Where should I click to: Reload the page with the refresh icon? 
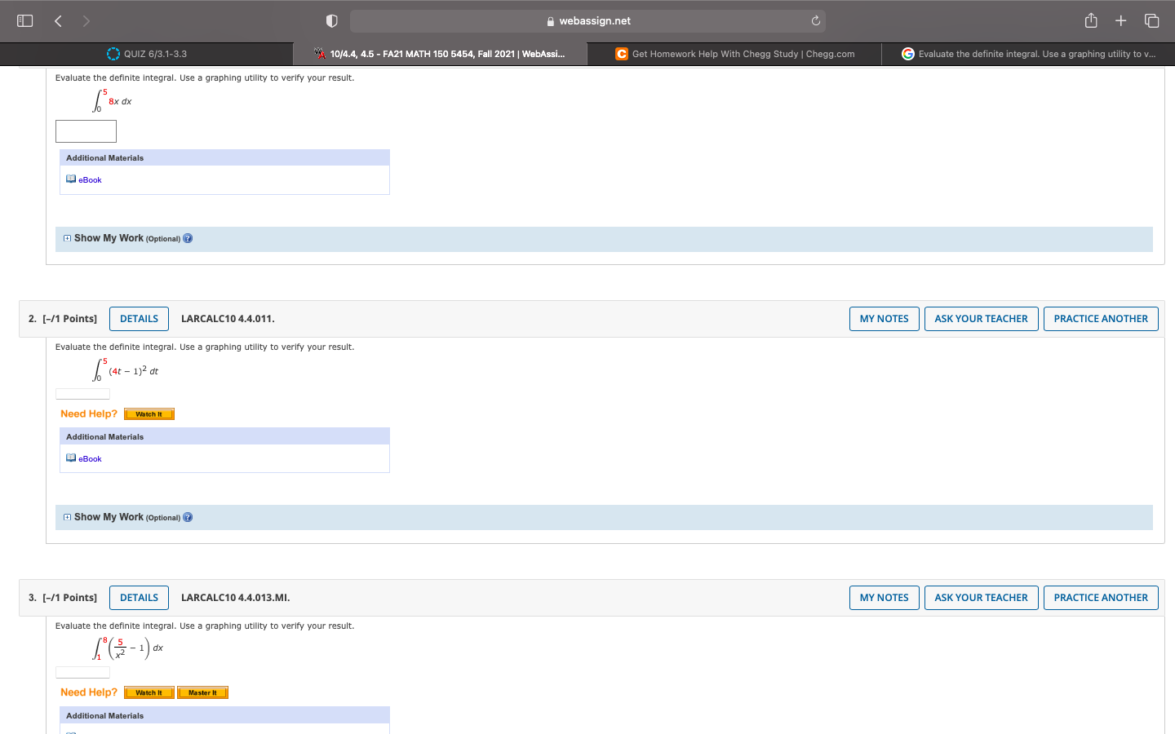click(815, 20)
